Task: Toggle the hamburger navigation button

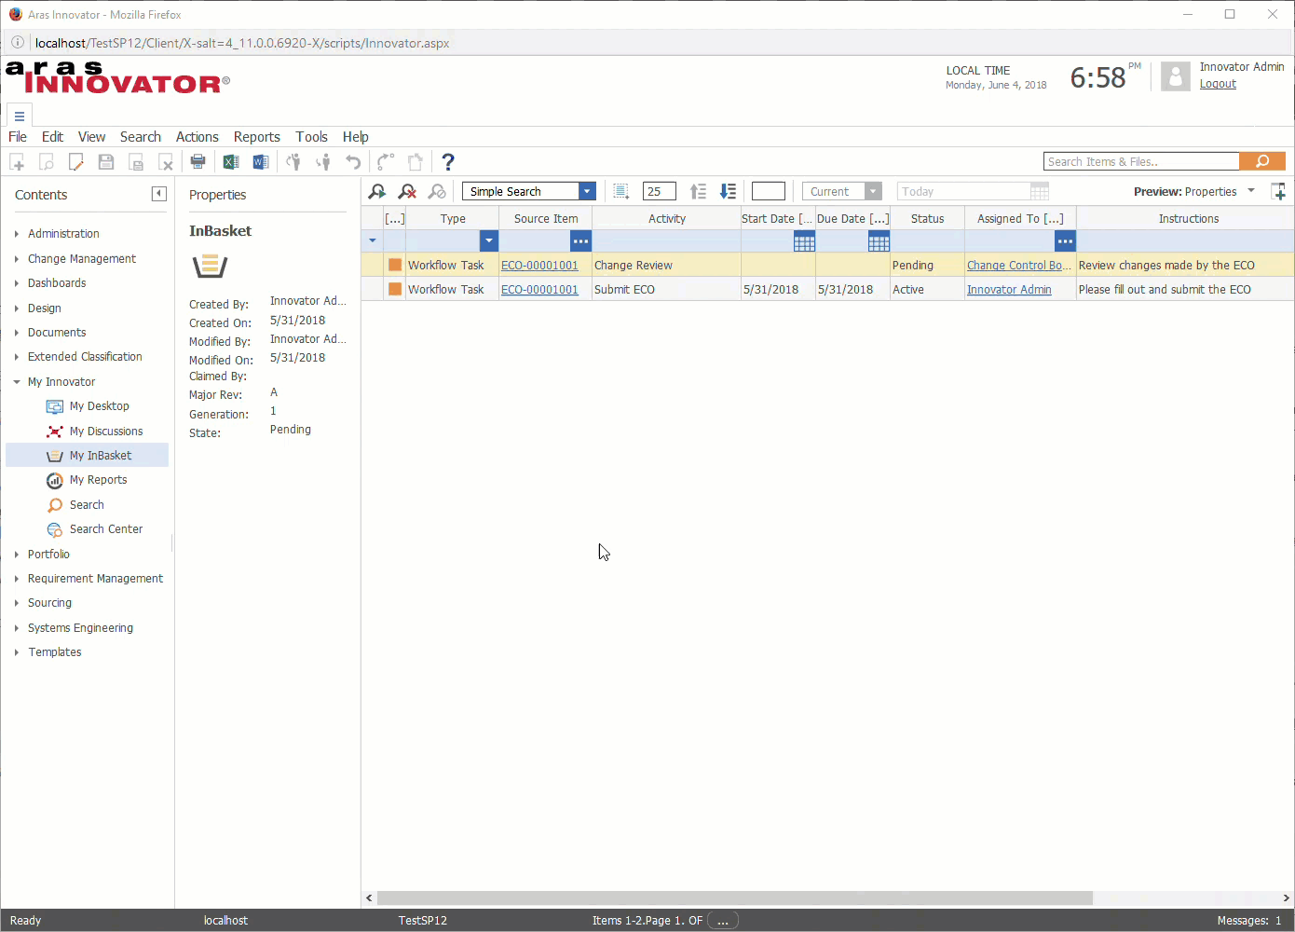Action: [19, 116]
